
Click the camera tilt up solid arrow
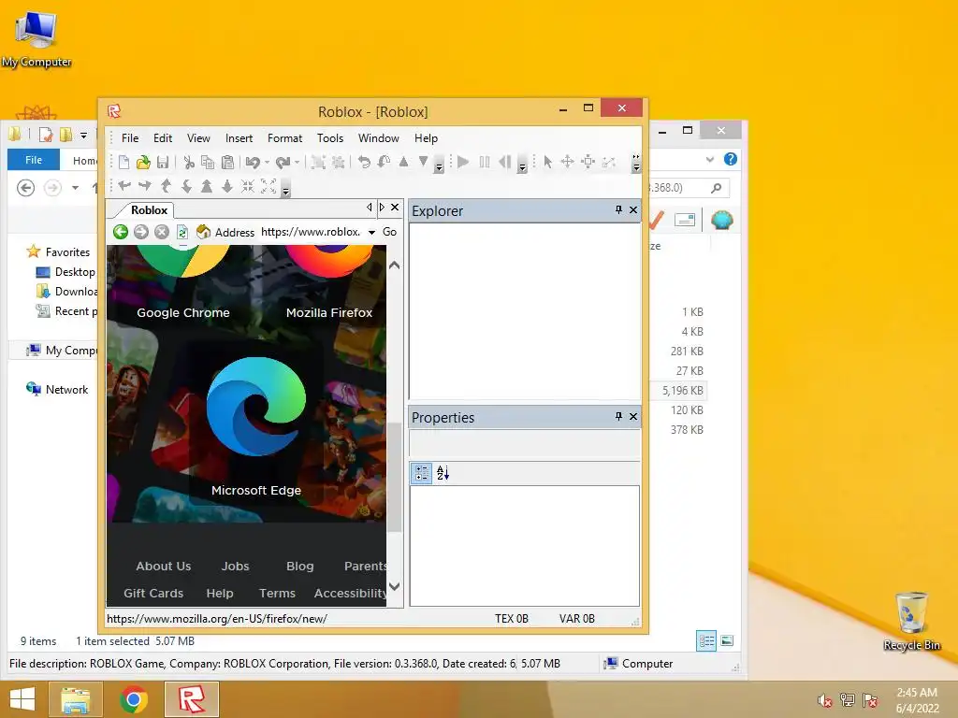[207, 186]
